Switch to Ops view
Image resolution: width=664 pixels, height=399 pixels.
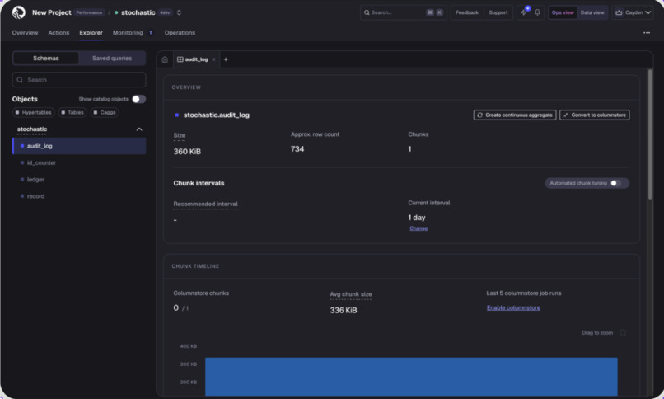tap(563, 12)
